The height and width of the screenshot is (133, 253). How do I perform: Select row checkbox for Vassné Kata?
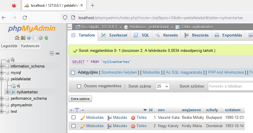(73, 118)
